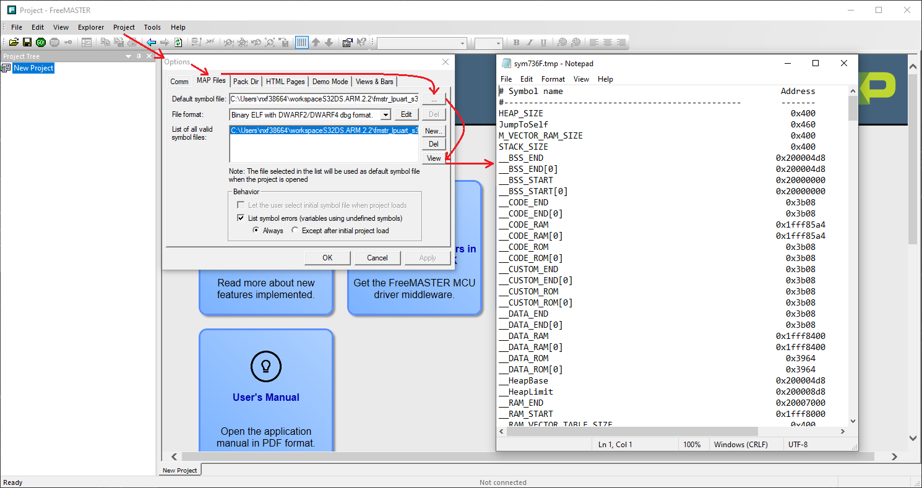The width and height of the screenshot is (922, 488).
Task: Select the 'Except after initial project load' radio
Action: coord(295,229)
